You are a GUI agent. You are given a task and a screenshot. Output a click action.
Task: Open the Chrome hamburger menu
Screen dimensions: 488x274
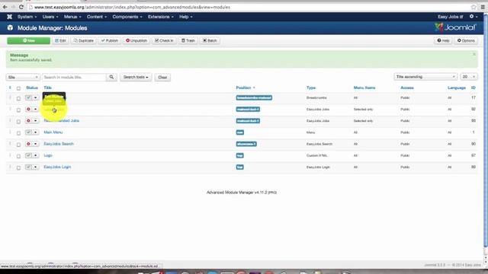click(483, 7)
